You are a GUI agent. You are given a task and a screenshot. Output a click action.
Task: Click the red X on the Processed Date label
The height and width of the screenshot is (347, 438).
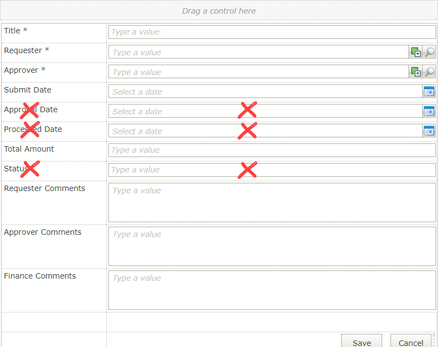(x=30, y=130)
